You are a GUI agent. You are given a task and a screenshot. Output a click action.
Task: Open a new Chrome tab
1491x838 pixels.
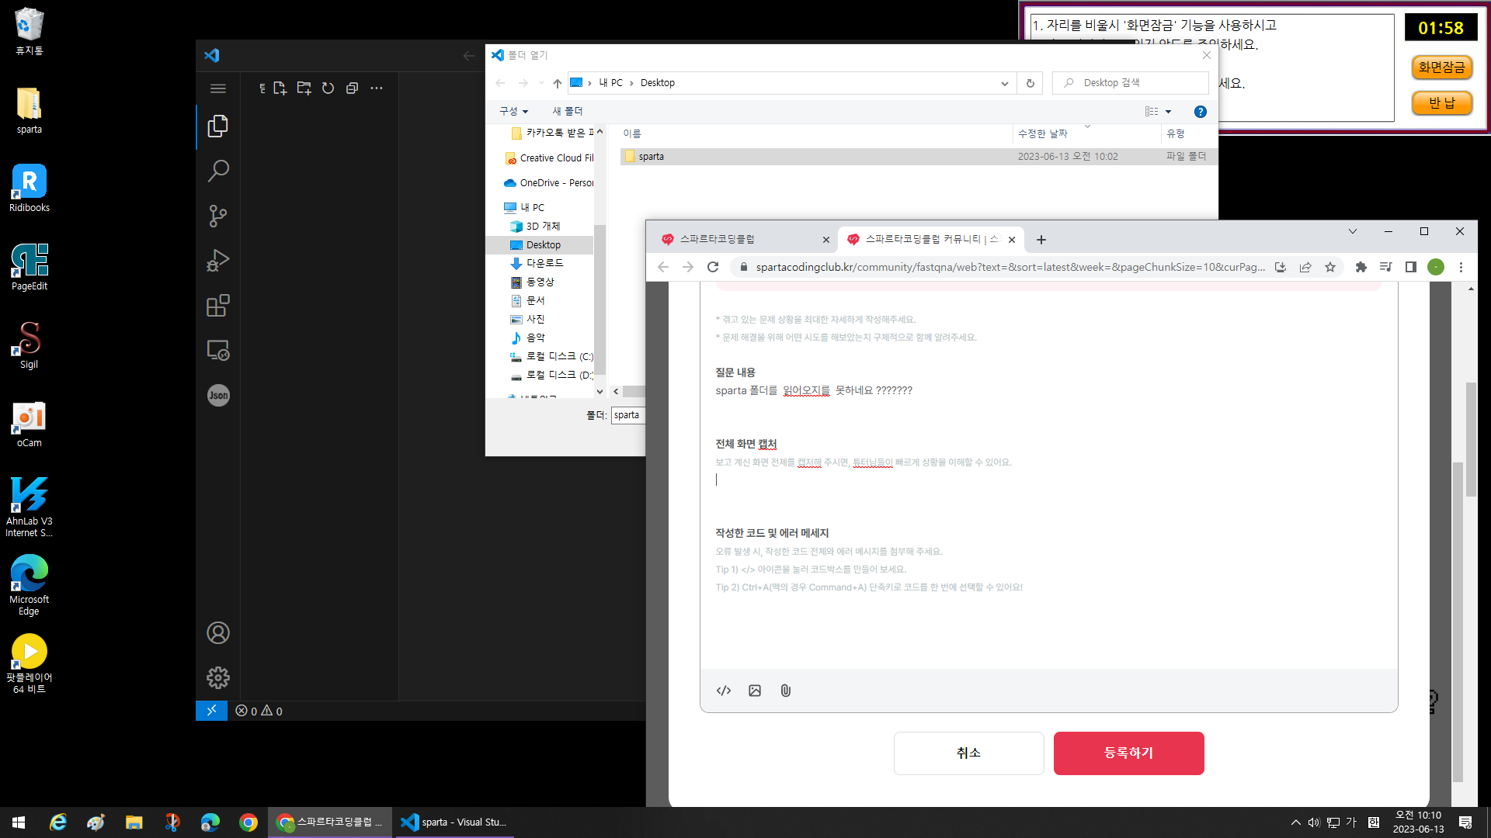[x=1041, y=240]
